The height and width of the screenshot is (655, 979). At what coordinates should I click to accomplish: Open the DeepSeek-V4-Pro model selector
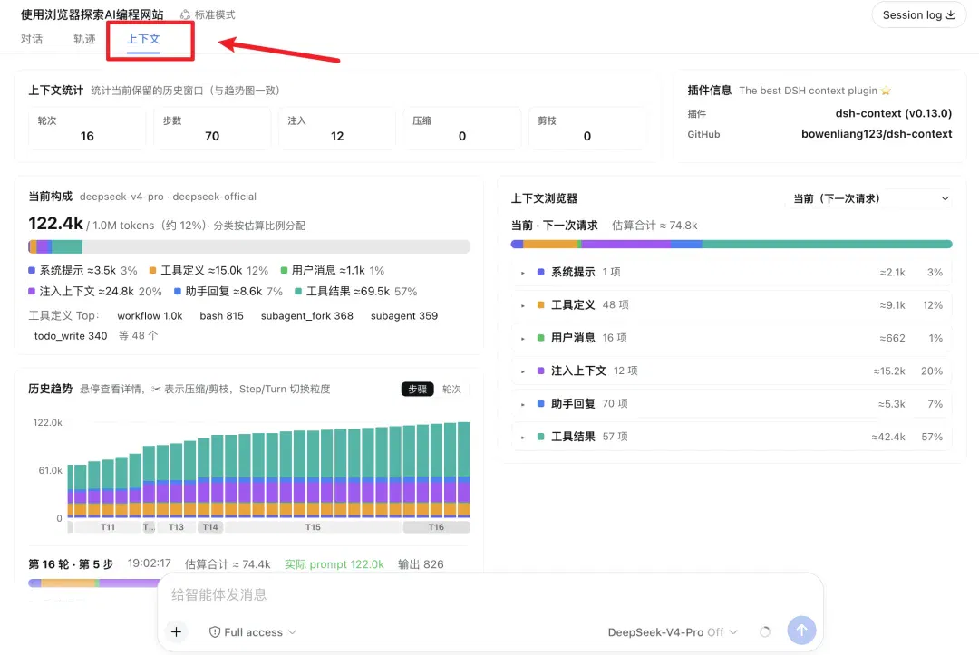tap(673, 632)
